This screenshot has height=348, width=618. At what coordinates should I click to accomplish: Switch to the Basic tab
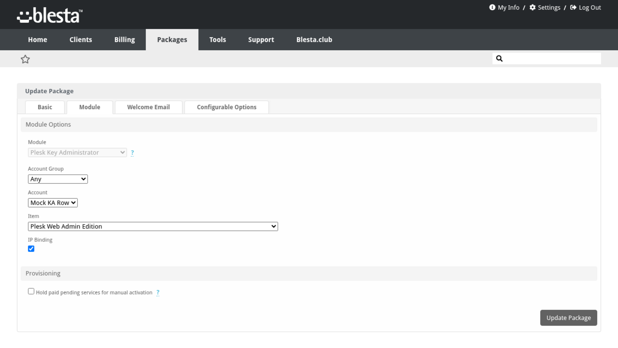coord(45,107)
